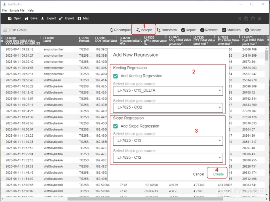Image resolution: width=270 pixels, height=202 pixels.
Task: Open the Map view icon
Action: tap(79, 18)
